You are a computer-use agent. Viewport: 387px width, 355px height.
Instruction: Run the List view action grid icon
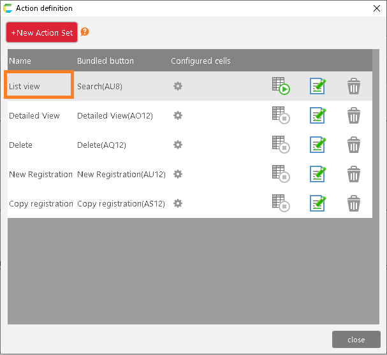tap(281, 86)
